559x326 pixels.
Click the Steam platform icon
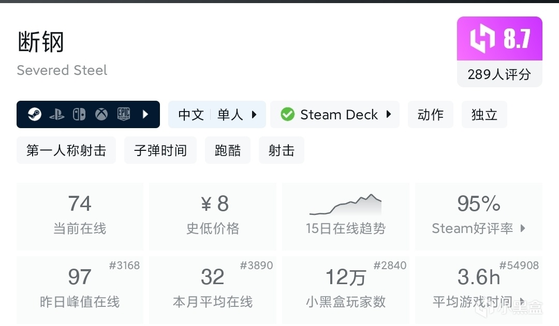pyautogui.click(x=35, y=115)
